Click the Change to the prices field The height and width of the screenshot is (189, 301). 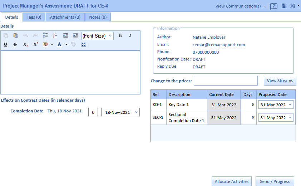226,81
